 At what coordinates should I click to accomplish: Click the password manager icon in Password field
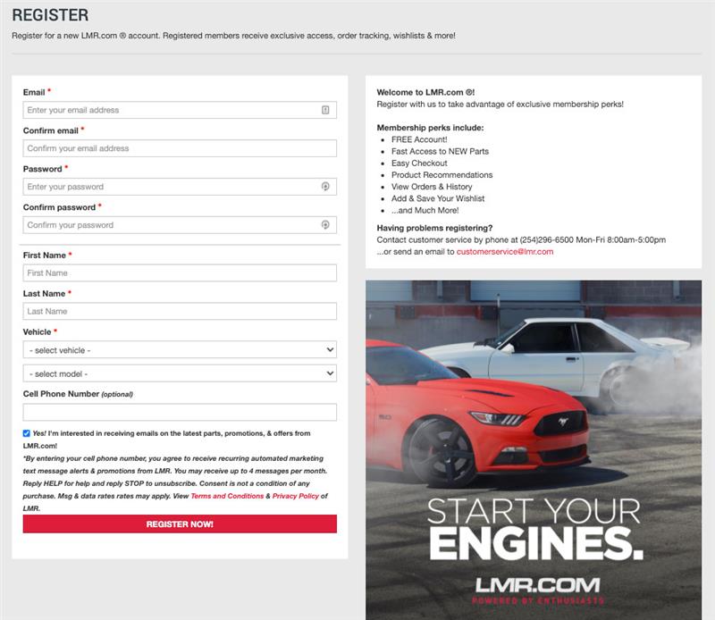tap(325, 187)
